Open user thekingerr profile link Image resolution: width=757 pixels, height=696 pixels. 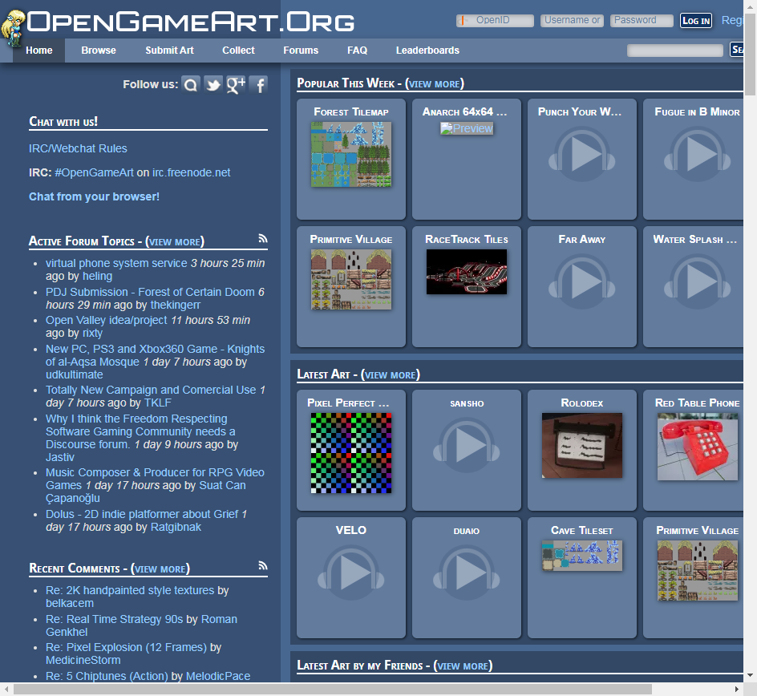(x=176, y=305)
